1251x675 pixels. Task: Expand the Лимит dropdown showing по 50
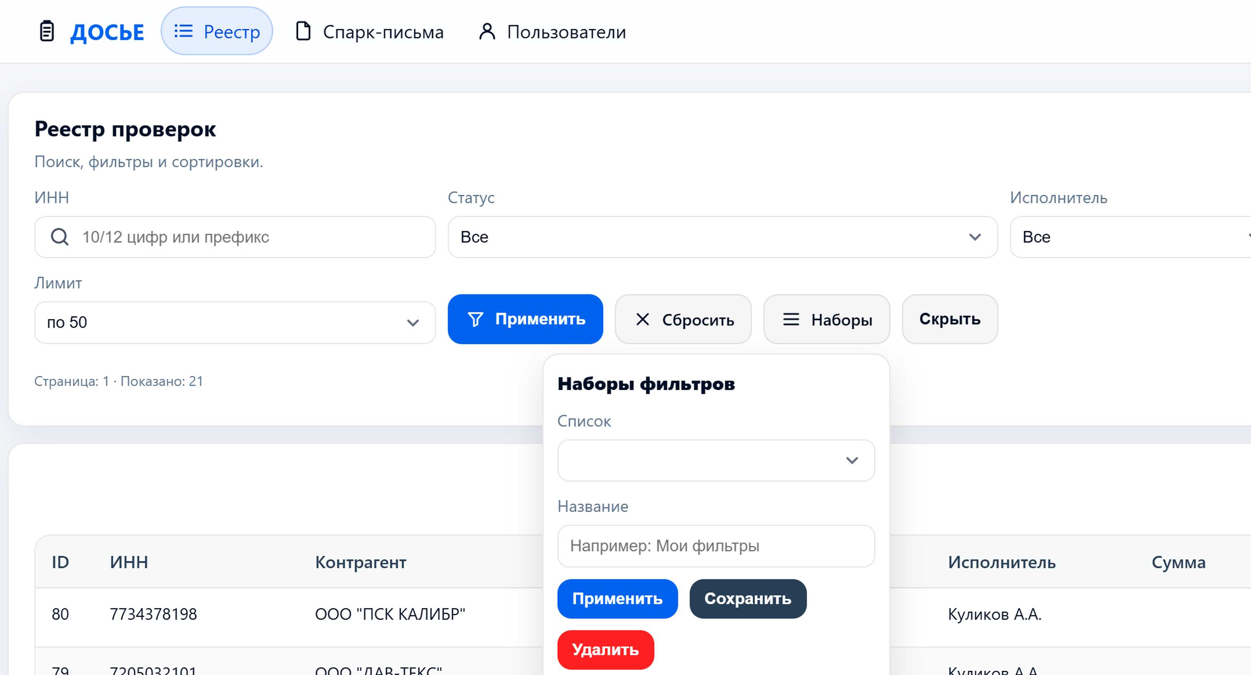pyautogui.click(x=235, y=323)
